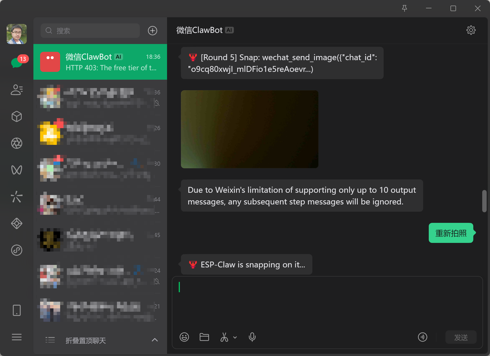Click the AI badge in chat header
This screenshot has height=356, width=490.
229,30
